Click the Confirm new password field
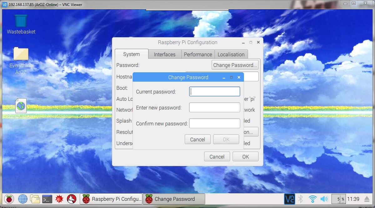This screenshot has width=375, height=208. (215, 123)
